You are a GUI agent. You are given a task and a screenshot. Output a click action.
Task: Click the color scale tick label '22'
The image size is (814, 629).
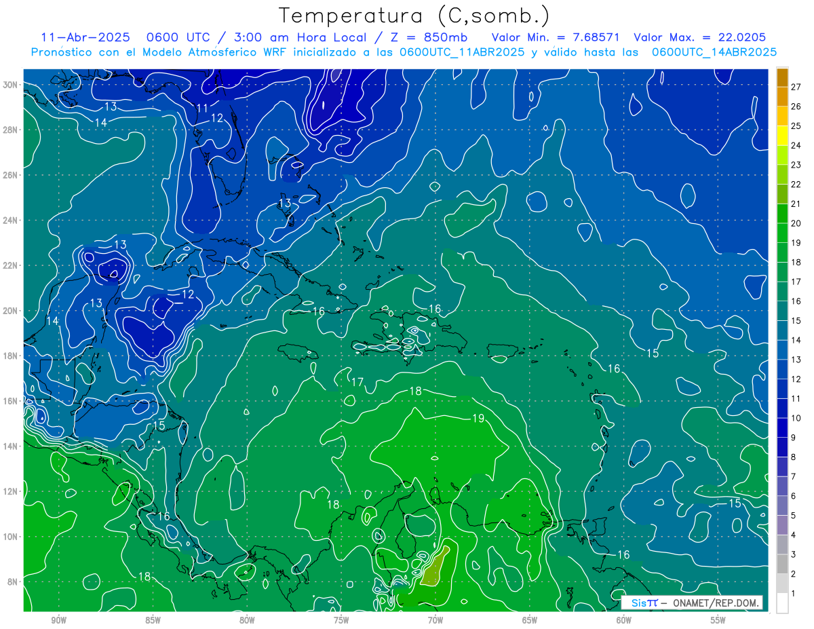(796, 185)
